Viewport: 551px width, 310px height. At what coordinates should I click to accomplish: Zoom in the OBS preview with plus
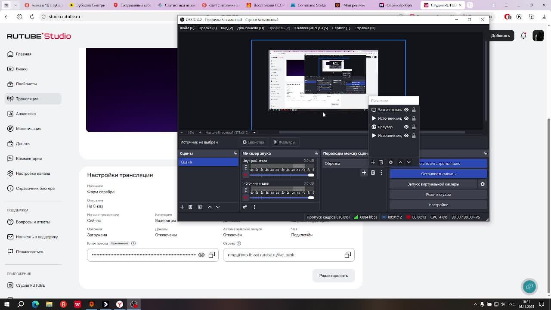click(200, 133)
